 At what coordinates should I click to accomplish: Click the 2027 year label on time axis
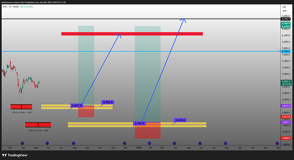pyautogui.click(x=139, y=148)
